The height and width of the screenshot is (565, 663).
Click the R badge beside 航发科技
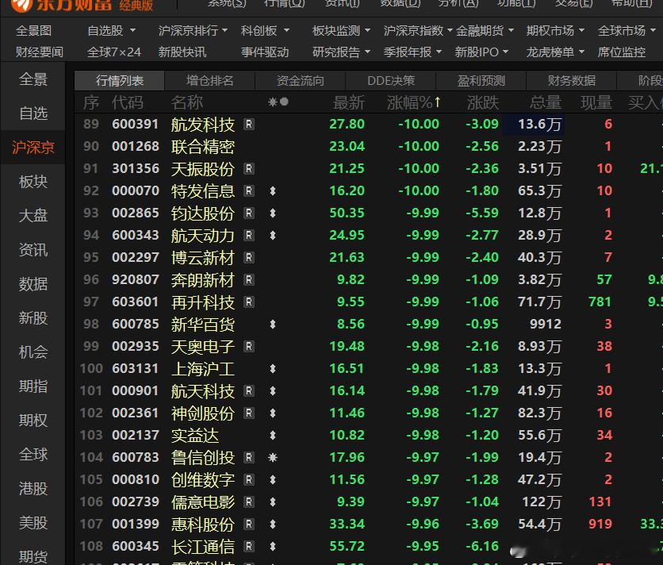coord(249,125)
